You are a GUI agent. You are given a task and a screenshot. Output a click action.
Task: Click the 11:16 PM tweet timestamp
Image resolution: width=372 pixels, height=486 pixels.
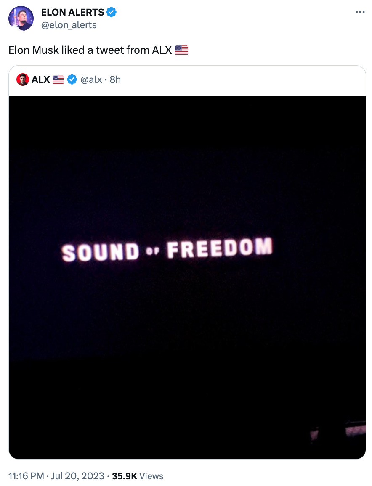26,476
